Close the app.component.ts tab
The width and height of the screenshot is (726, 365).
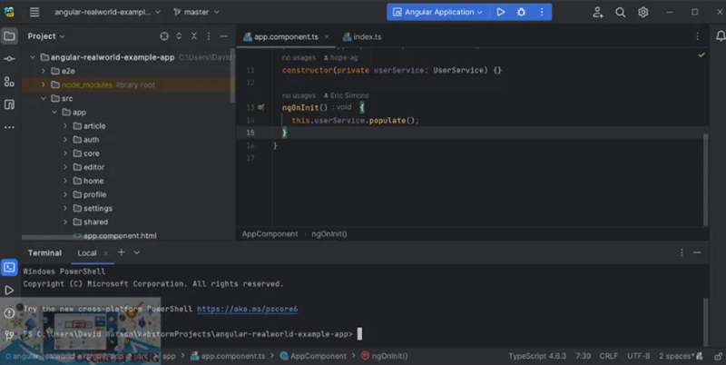(327, 36)
